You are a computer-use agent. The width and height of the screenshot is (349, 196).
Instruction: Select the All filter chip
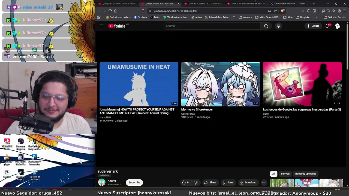pyautogui.click(x=273, y=174)
